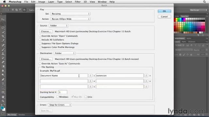Check Include All Subfolders
This screenshot has width=209, height=117.
click(40, 40)
